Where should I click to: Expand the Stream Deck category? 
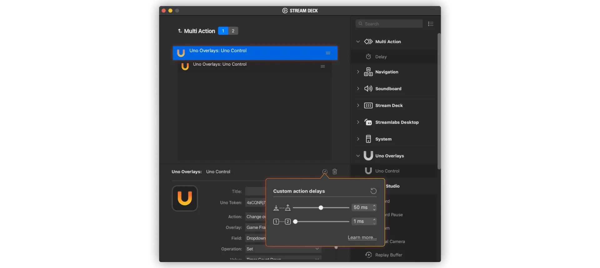click(358, 105)
